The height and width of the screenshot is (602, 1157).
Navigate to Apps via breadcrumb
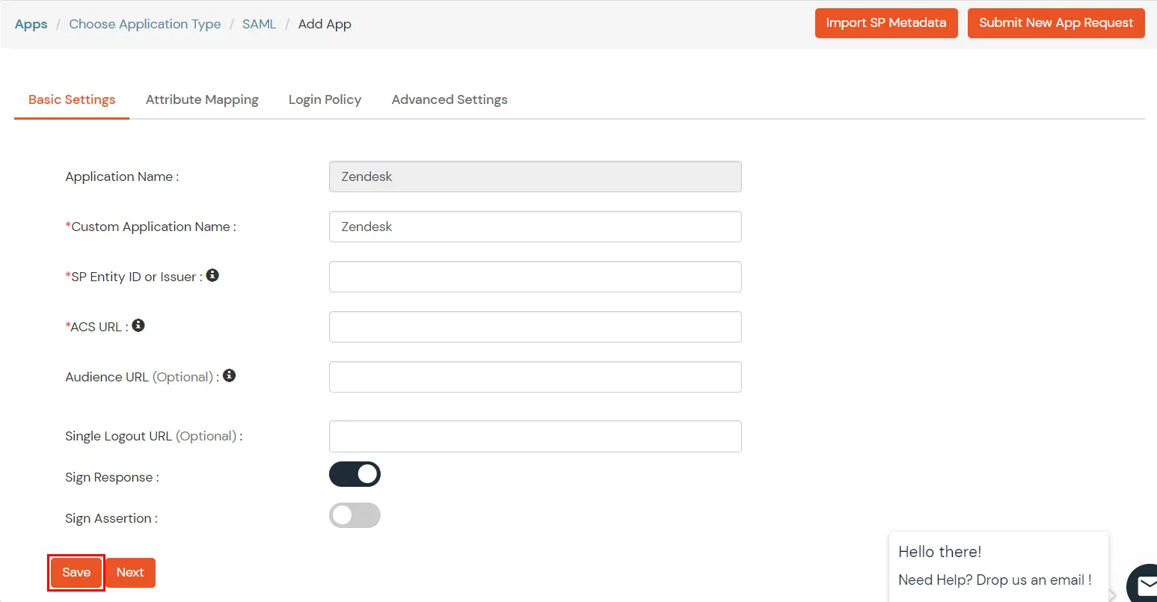coord(31,23)
